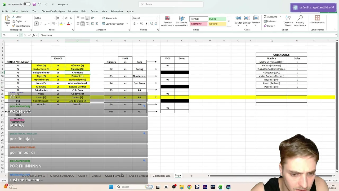Align cell text right
This screenshot has width=339, height=191.
tap(87, 24)
